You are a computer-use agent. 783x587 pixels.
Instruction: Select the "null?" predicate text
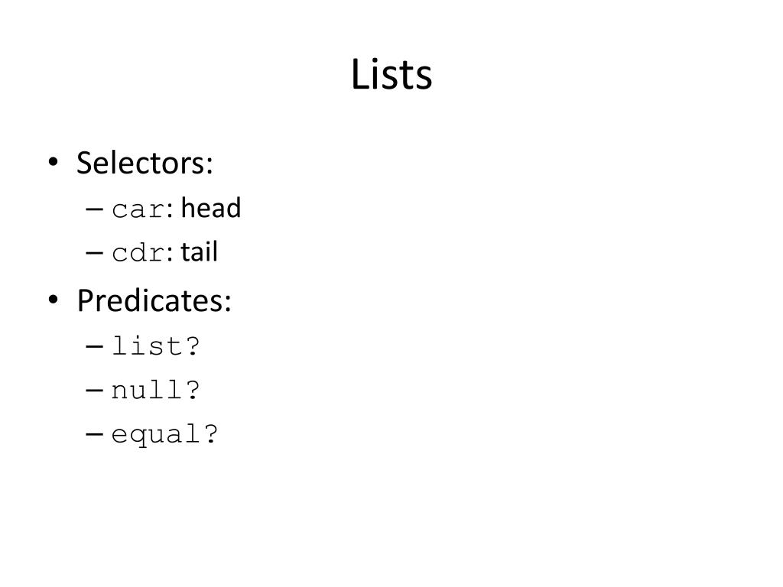click(x=155, y=389)
